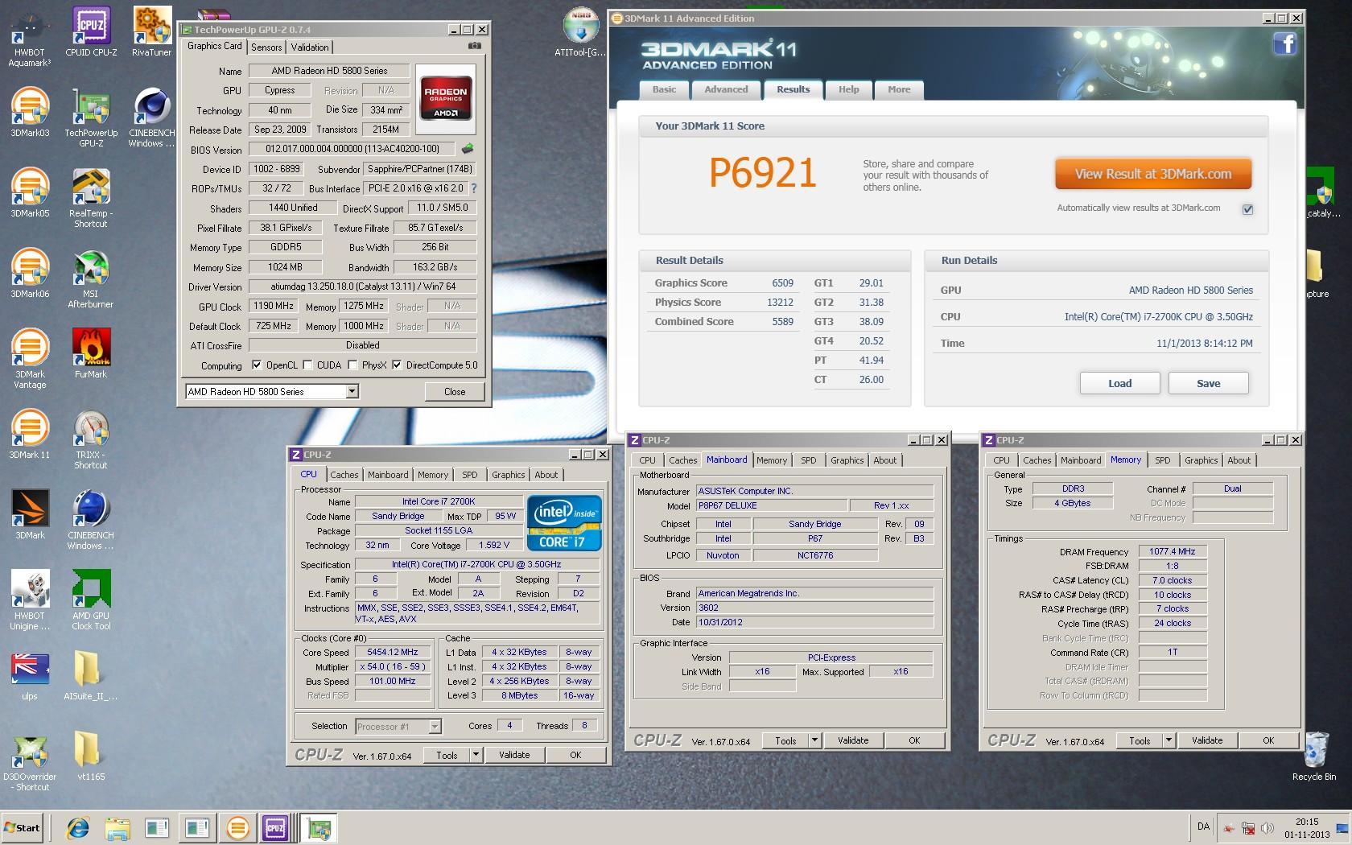The width and height of the screenshot is (1352, 845).
Task: Click Validate in CPU-Z CPU window
Action: click(514, 755)
